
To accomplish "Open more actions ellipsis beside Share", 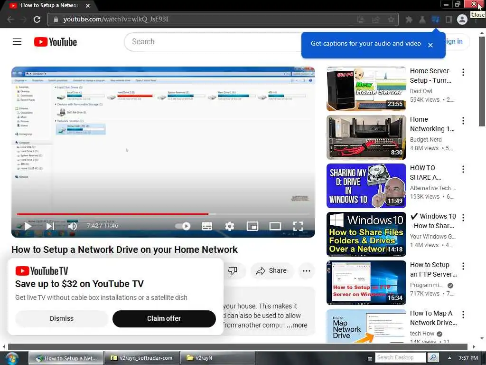I will coord(307,270).
